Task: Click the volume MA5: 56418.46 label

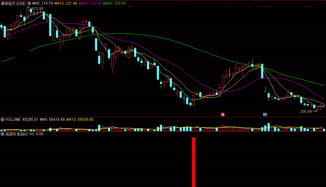Action: click(52, 120)
